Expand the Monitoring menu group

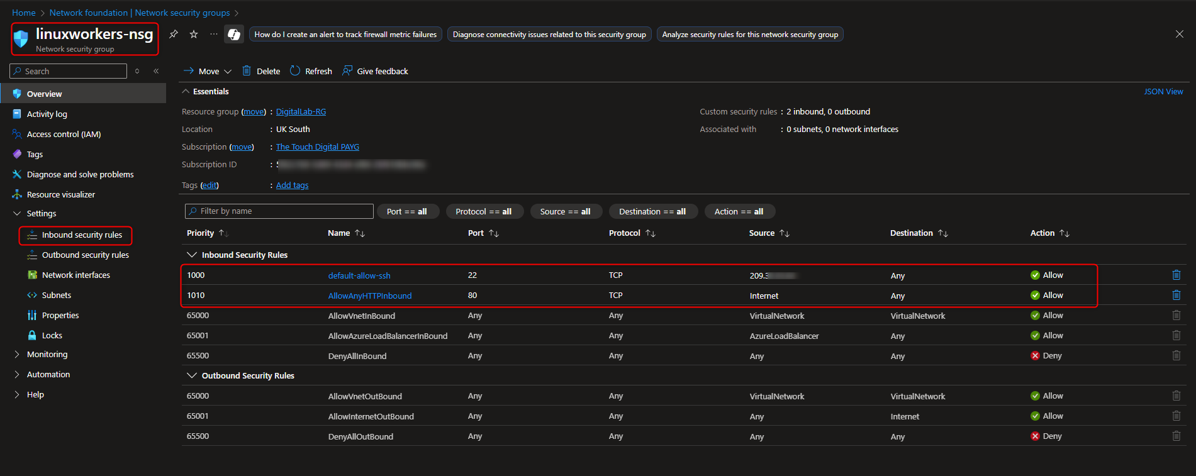coord(17,355)
